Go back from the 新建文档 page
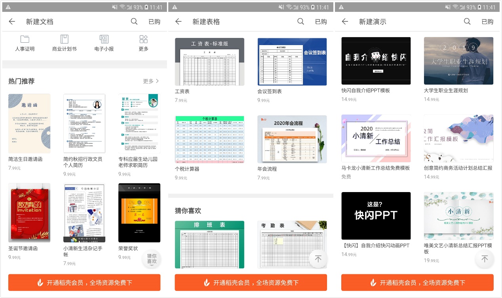This screenshot has width=502, height=298. click(x=11, y=22)
